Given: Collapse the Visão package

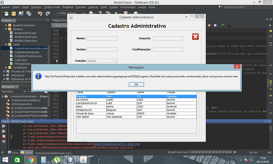Looking at the screenshot, I should (6, 44).
